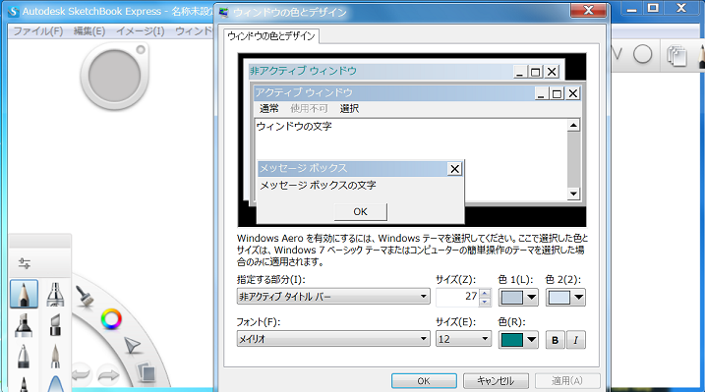
Task: Close the ウィンドウの色とデザイン dialog
Action: coord(588,11)
